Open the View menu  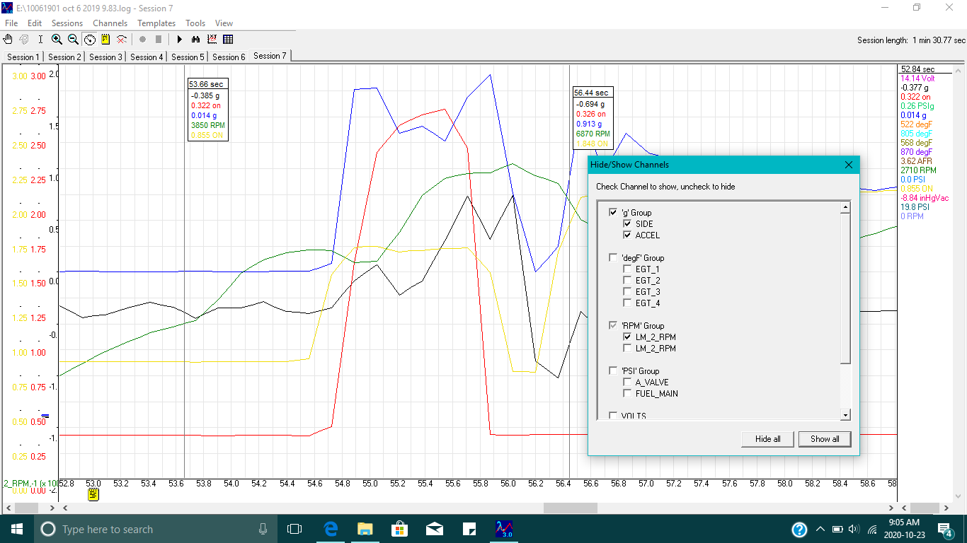[224, 23]
